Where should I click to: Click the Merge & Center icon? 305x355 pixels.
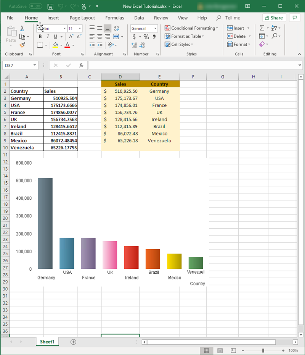pyautogui.click(x=116, y=36)
